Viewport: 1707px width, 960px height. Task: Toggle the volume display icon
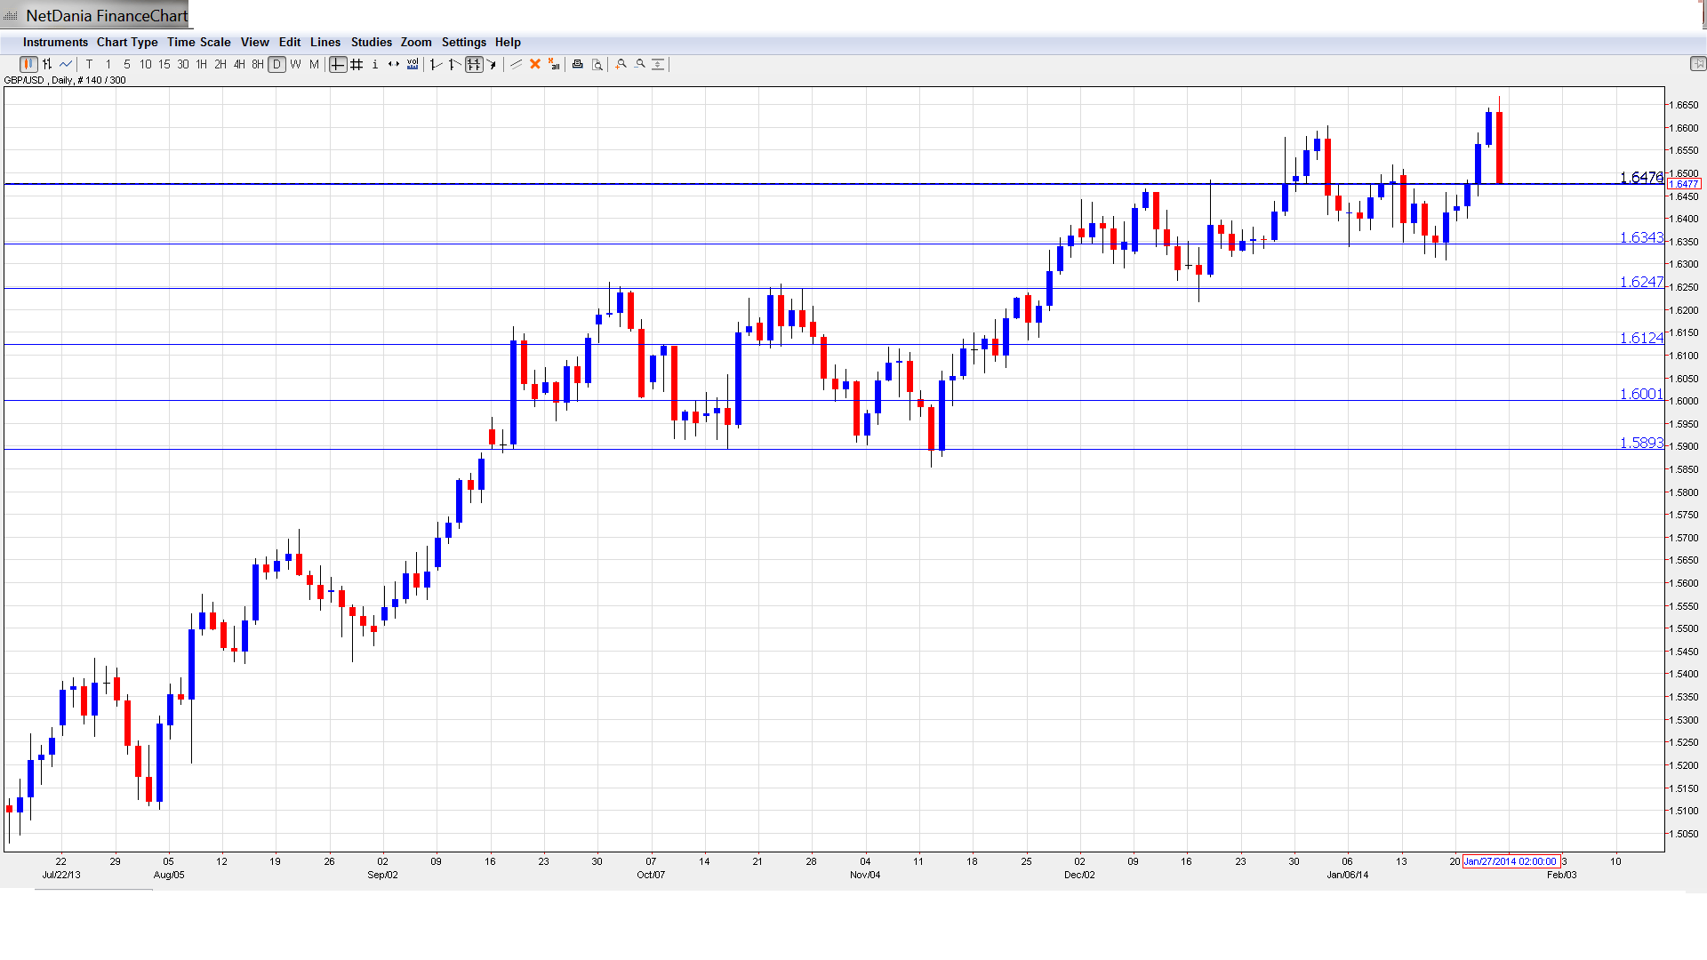[x=413, y=64]
